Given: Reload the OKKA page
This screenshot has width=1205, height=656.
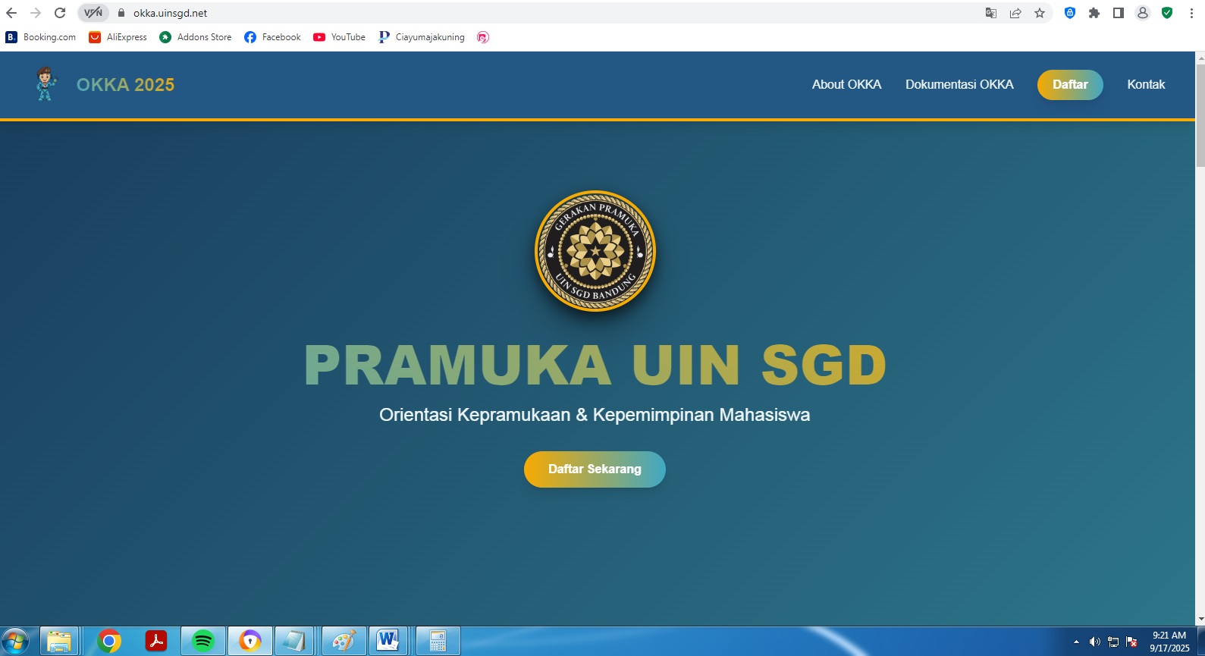Looking at the screenshot, I should pos(60,13).
